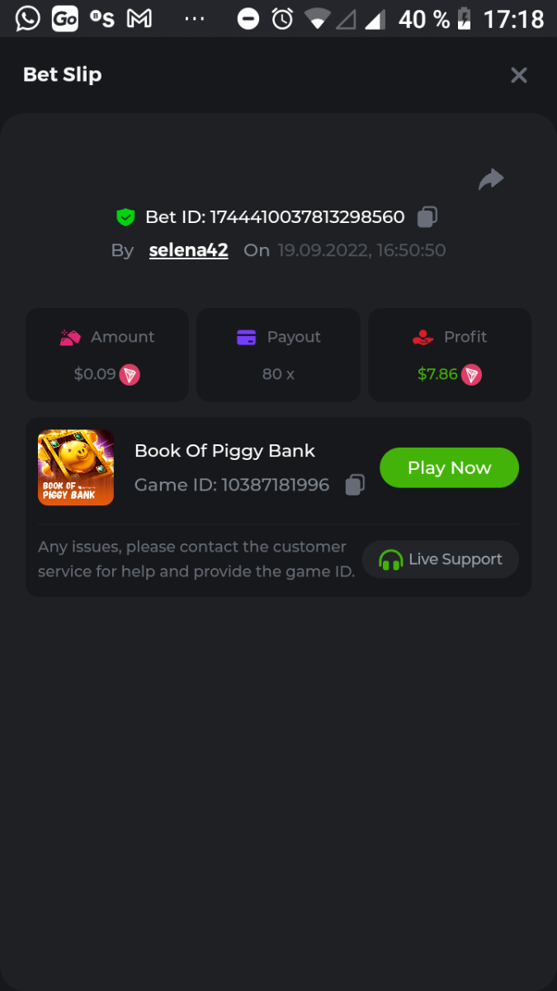
Task: Tap the green verified shield icon
Action: pyautogui.click(x=125, y=217)
